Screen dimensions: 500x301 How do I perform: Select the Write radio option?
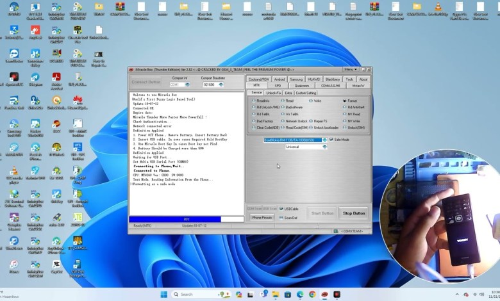click(311, 101)
